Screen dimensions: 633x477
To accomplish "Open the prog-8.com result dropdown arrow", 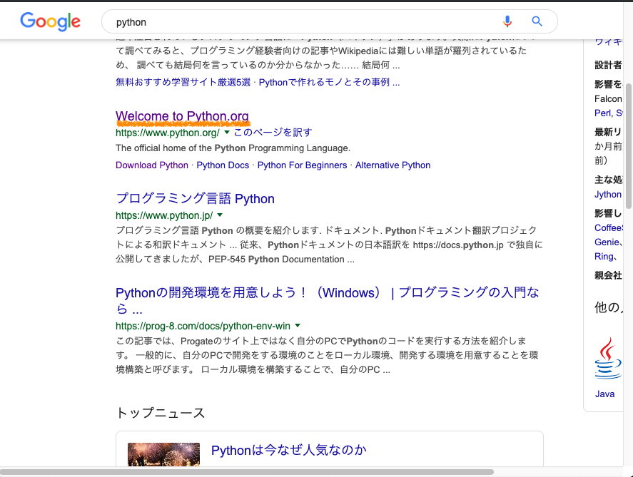I will [x=296, y=326].
